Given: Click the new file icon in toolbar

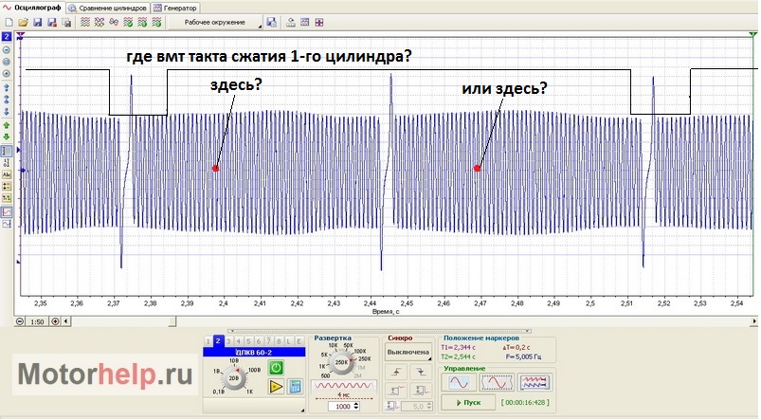Looking at the screenshot, I should coord(9,21).
